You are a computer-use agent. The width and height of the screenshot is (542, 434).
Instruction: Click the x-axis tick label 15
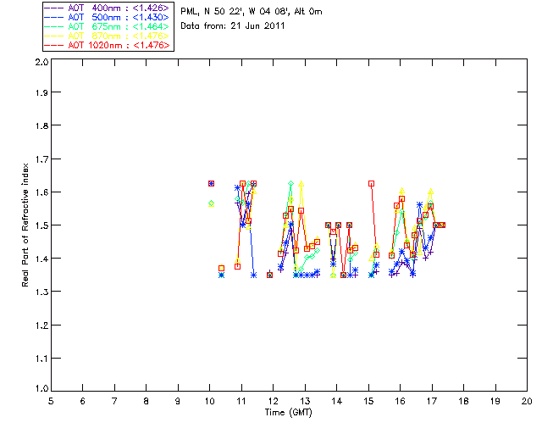[x=368, y=401]
